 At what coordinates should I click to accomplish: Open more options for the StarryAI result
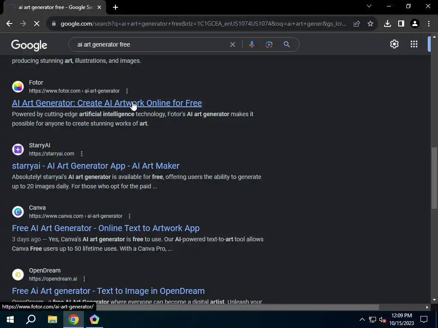(82, 154)
